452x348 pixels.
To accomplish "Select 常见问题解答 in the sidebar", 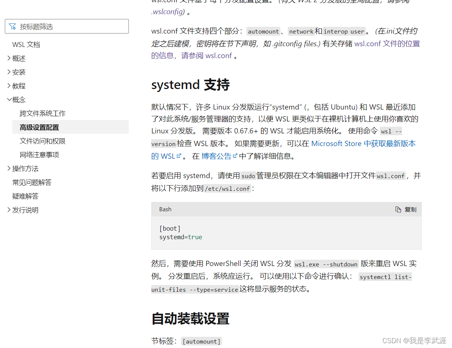I will pos(33,182).
